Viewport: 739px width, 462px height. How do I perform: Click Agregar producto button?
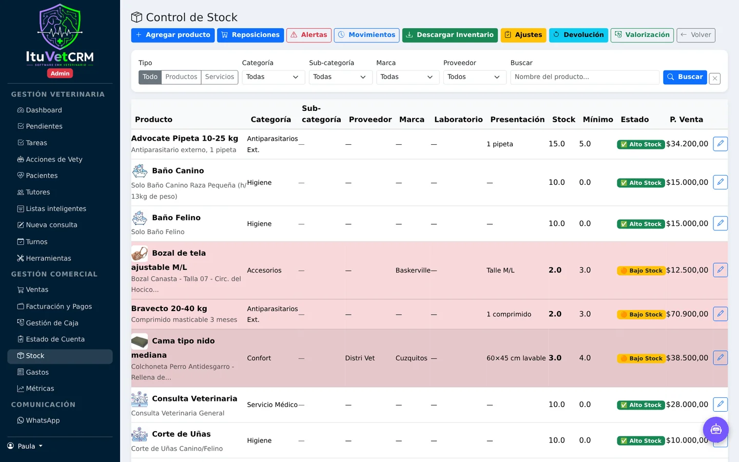point(173,35)
